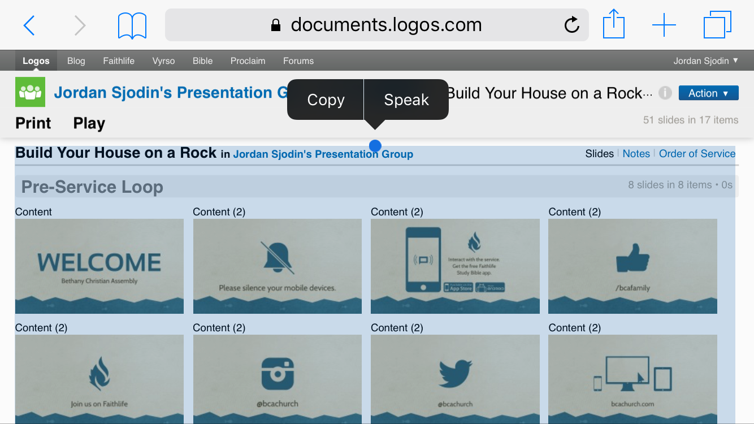Switch to Order of Service view

coord(697,154)
